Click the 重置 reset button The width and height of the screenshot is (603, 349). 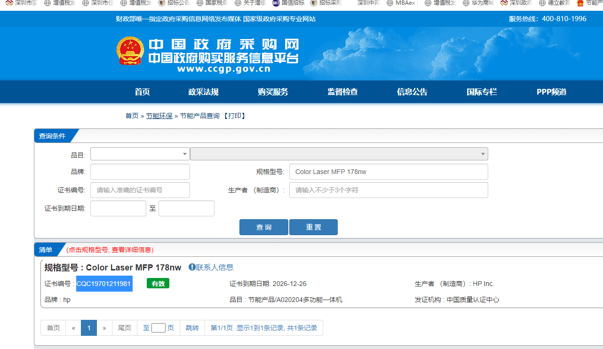pos(313,227)
